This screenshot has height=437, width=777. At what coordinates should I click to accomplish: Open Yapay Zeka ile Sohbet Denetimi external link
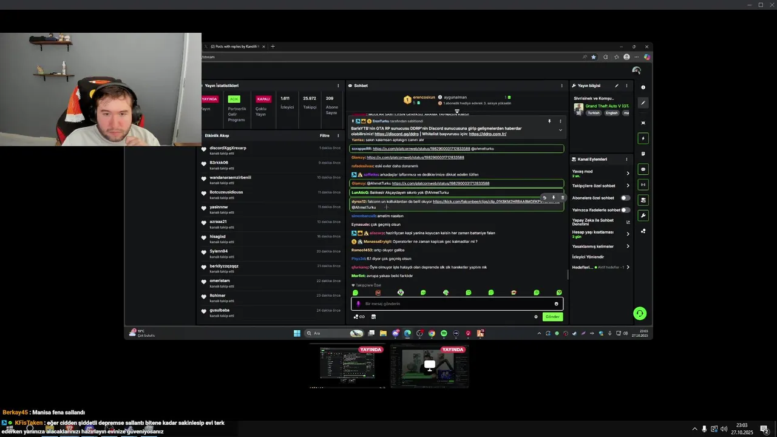(628, 222)
